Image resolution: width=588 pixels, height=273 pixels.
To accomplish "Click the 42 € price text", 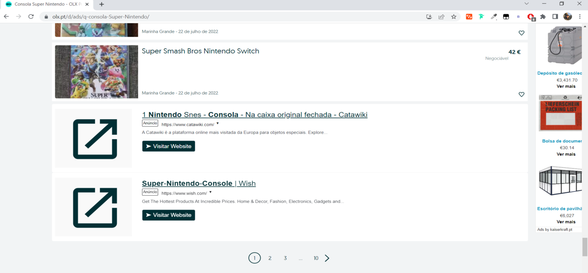I will [514, 52].
